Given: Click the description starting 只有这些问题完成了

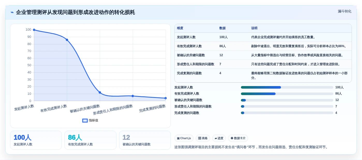Looking at the screenshot, I should pyautogui.click(x=296, y=64).
